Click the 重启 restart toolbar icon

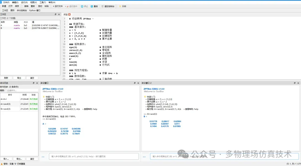tap(92, 6)
